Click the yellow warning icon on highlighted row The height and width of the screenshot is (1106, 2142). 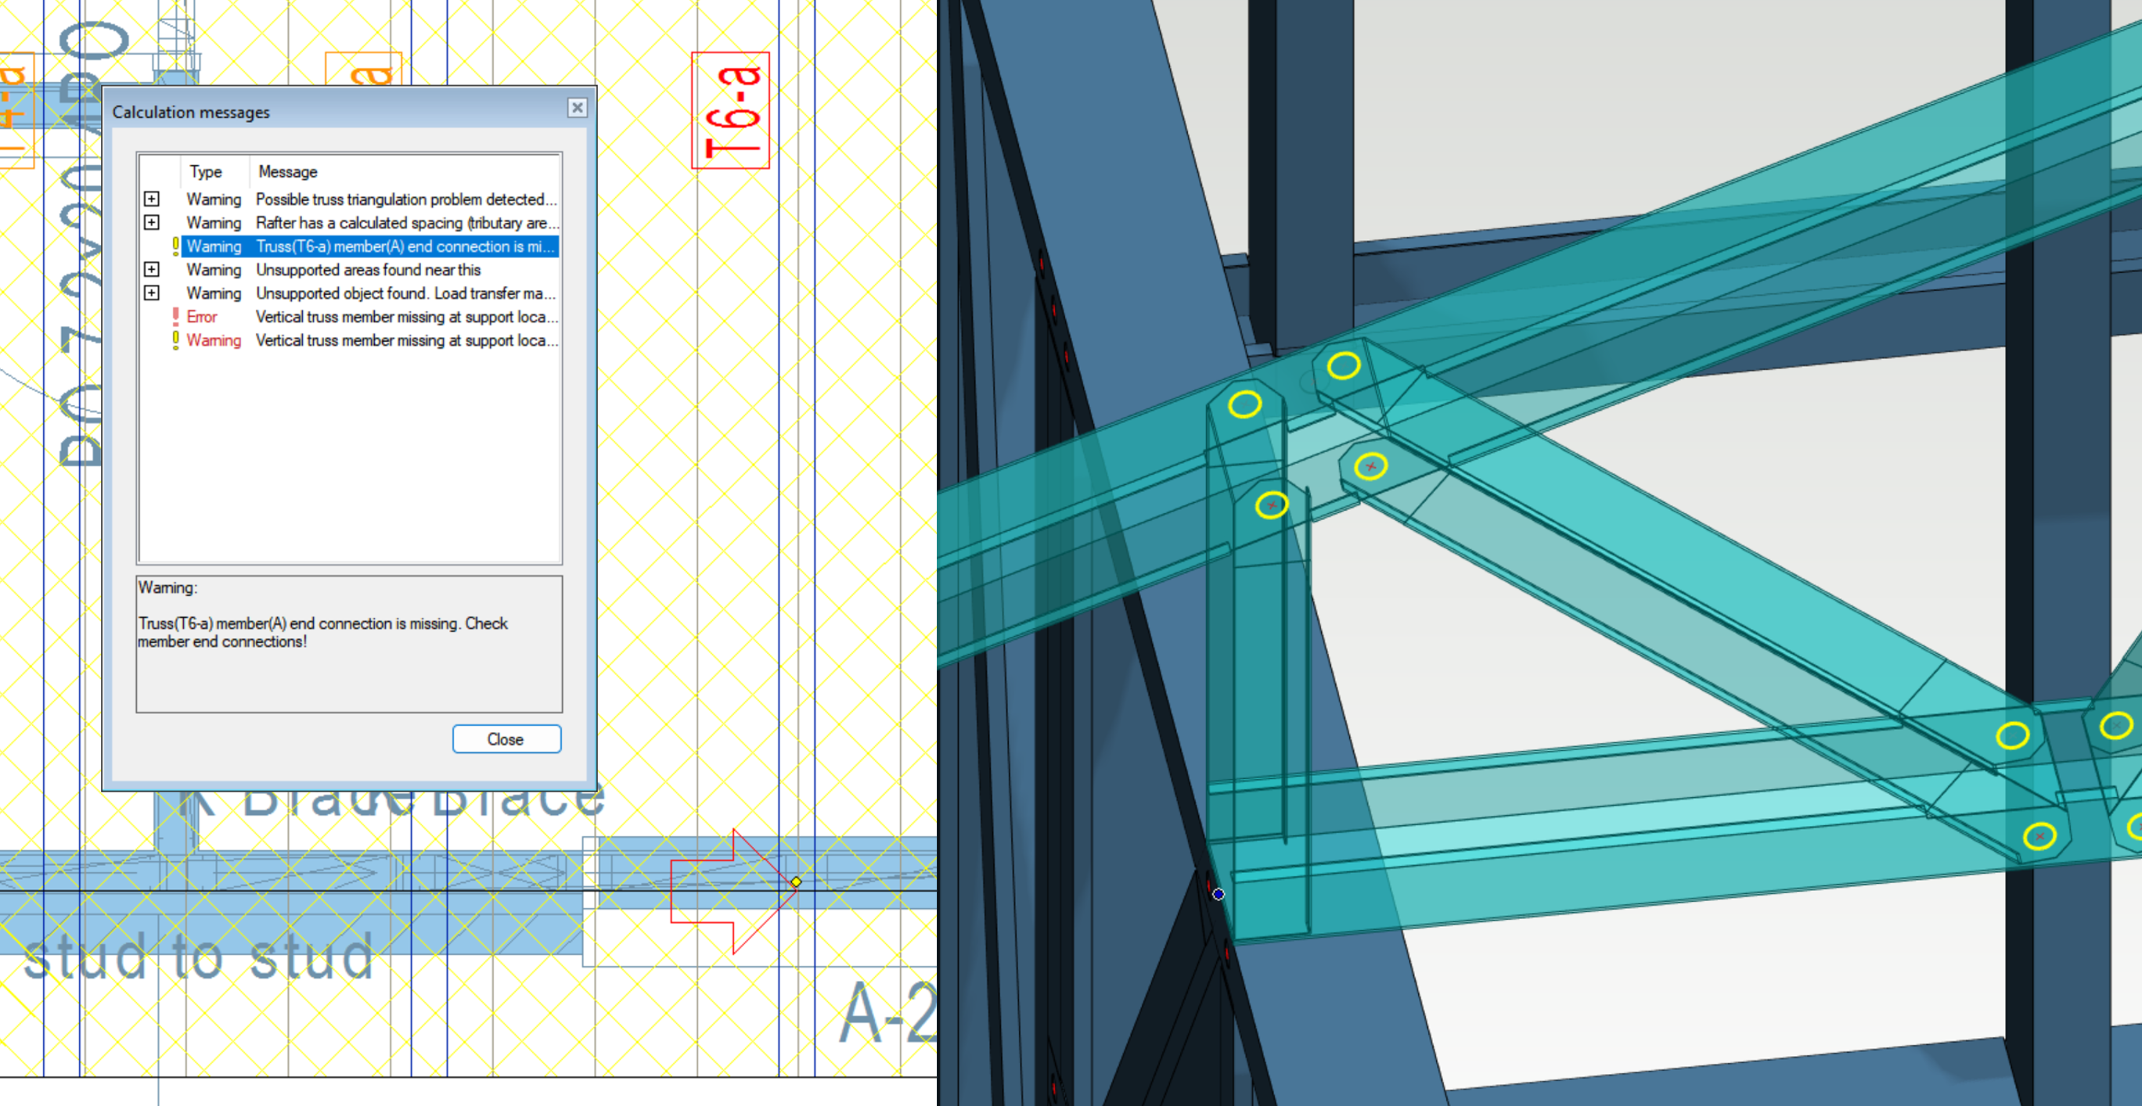[175, 247]
